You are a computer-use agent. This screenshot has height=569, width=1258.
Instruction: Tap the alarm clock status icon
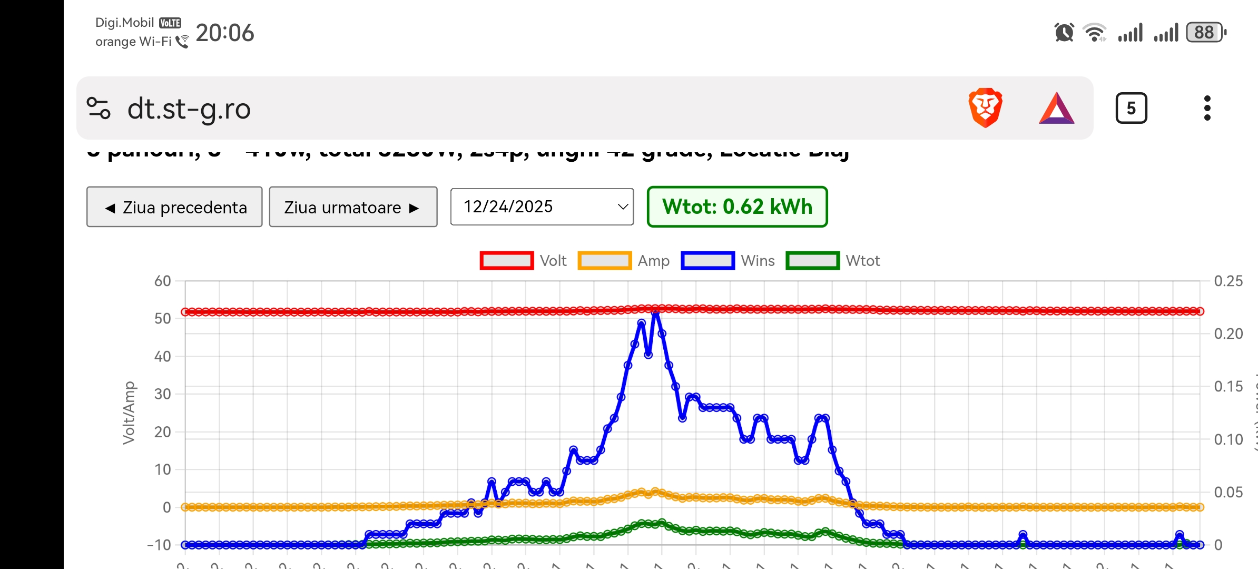[1064, 33]
